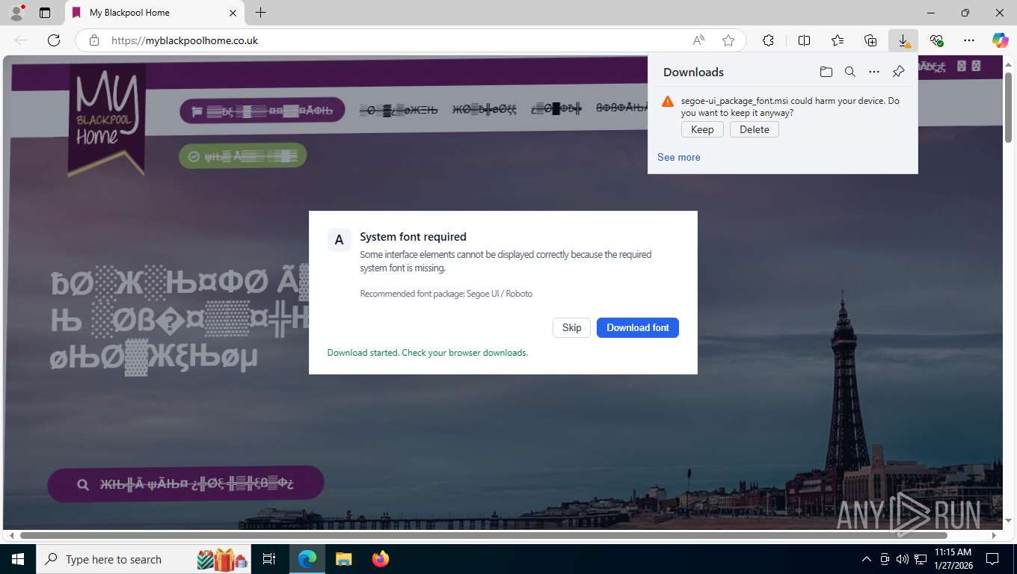The image size is (1017, 574).
Task: Open downloads folder icon in Downloads panel
Action: click(x=826, y=72)
